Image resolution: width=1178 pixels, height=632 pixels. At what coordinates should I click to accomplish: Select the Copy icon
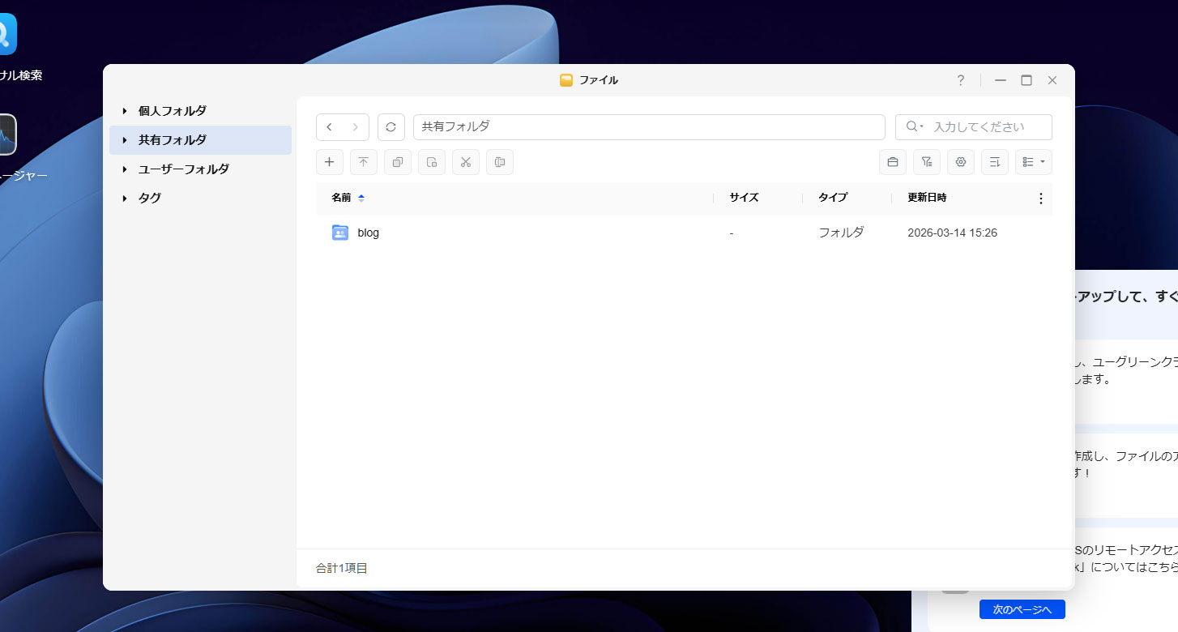click(397, 162)
